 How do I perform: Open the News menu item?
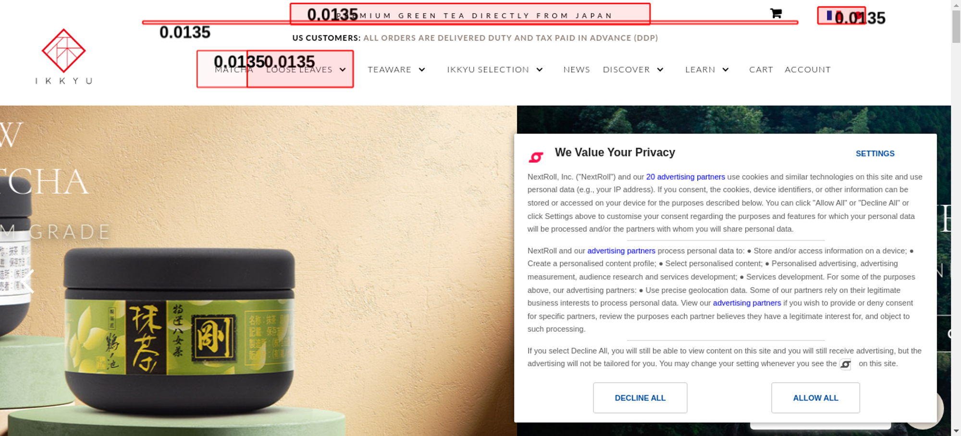[x=577, y=70]
